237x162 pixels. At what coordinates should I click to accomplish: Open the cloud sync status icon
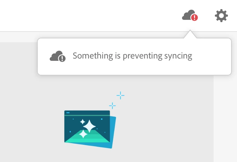(x=190, y=15)
